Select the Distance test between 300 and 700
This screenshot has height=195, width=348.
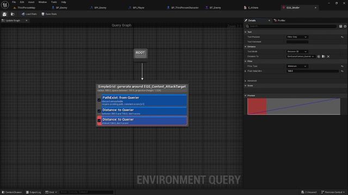click(x=144, y=111)
